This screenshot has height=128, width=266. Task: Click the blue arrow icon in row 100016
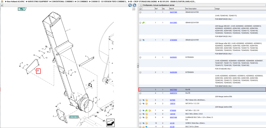coord(143,103)
